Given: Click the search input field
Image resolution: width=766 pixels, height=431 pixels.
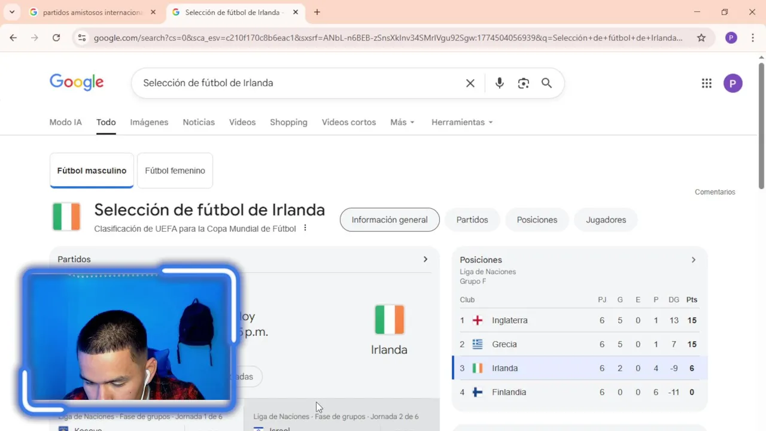Looking at the screenshot, I should pos(299,83).
